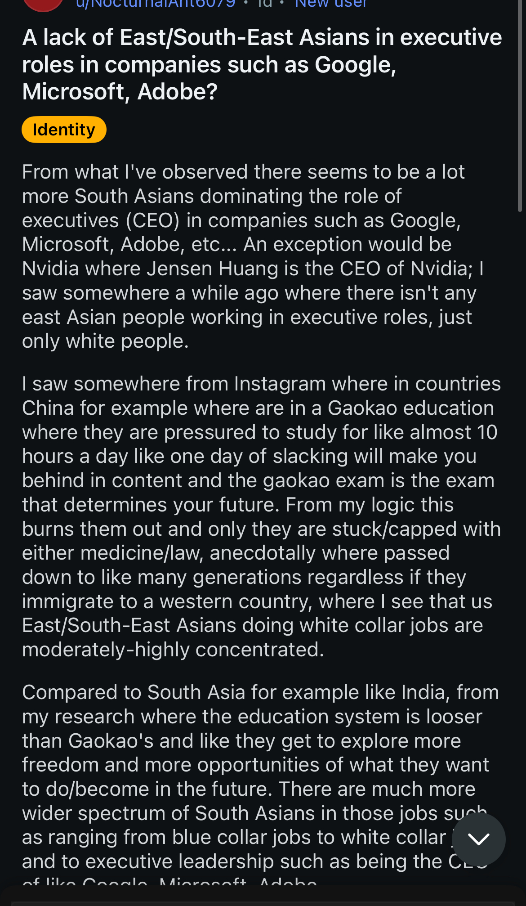Tap the red user avatar
Viewport: 526px width, 906px height.
point(43,4)
